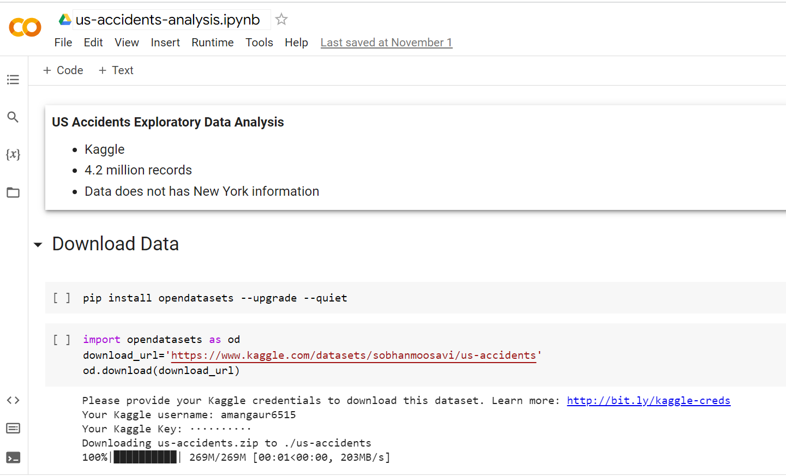
Task: Add a new text cell
Action: click(115, 70)
